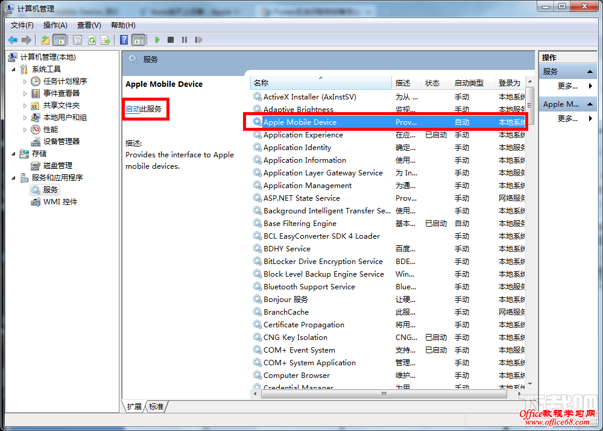
Task: Click the Refresh icon in toolbar
Action: tap(92, 40)
